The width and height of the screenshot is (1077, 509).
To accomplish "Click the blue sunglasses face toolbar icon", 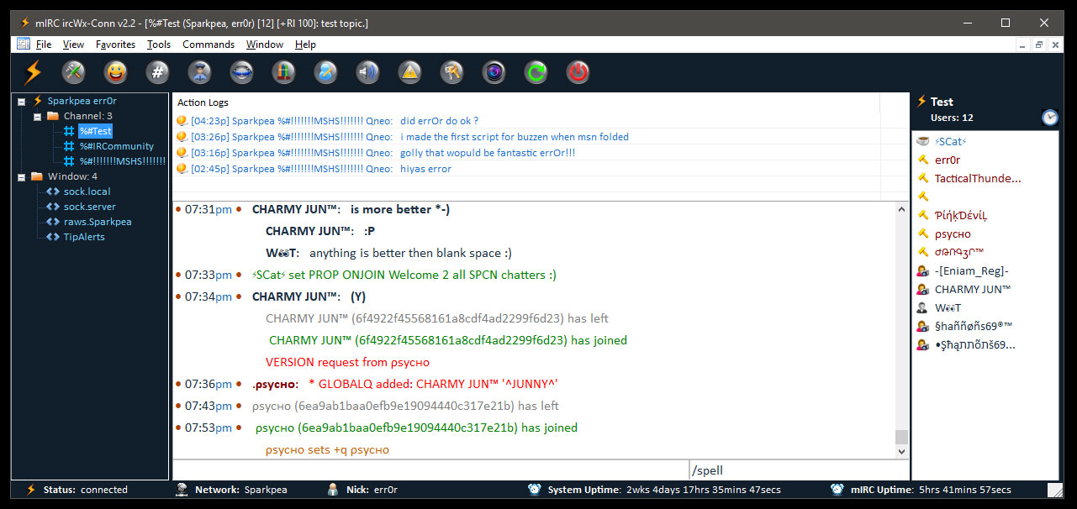I will click(x=242, y=72).
